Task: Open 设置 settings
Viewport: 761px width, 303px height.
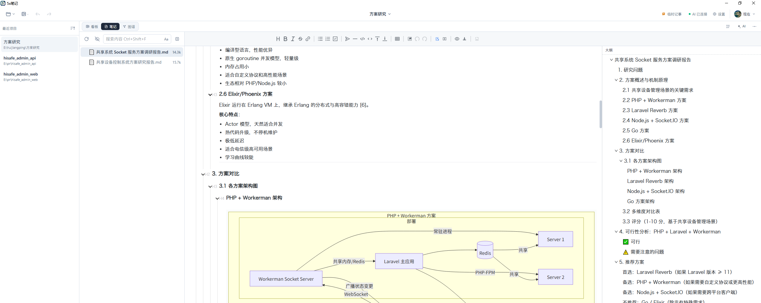Action: click(719, 14)
